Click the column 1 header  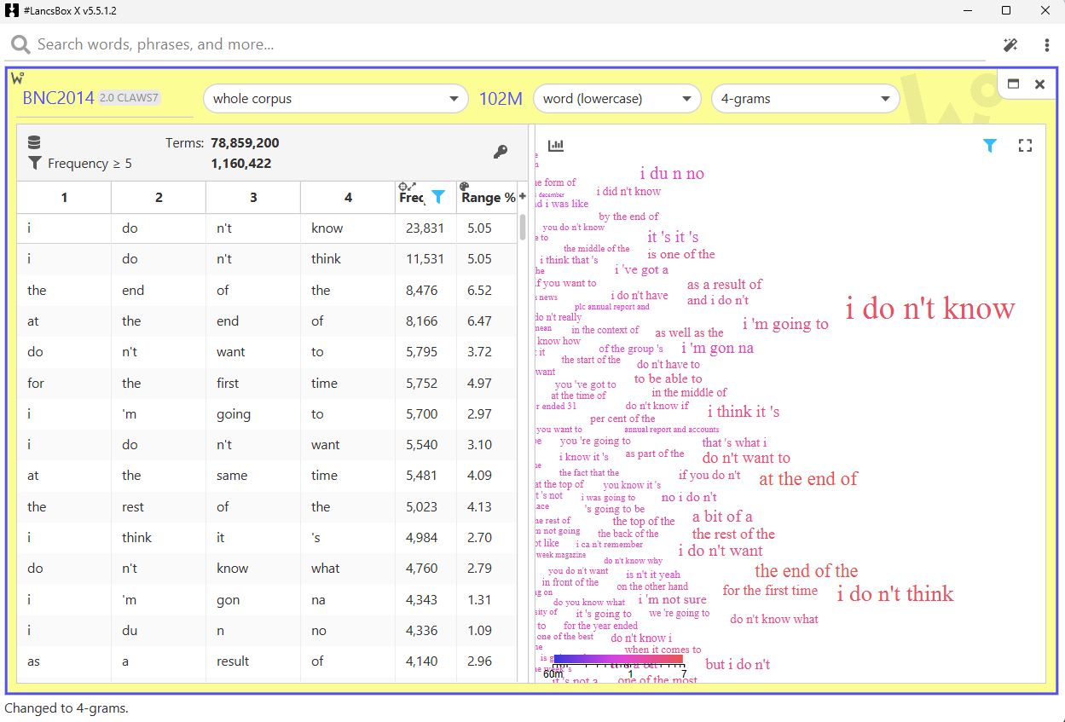pyautogui.click(x=64, y=198)
